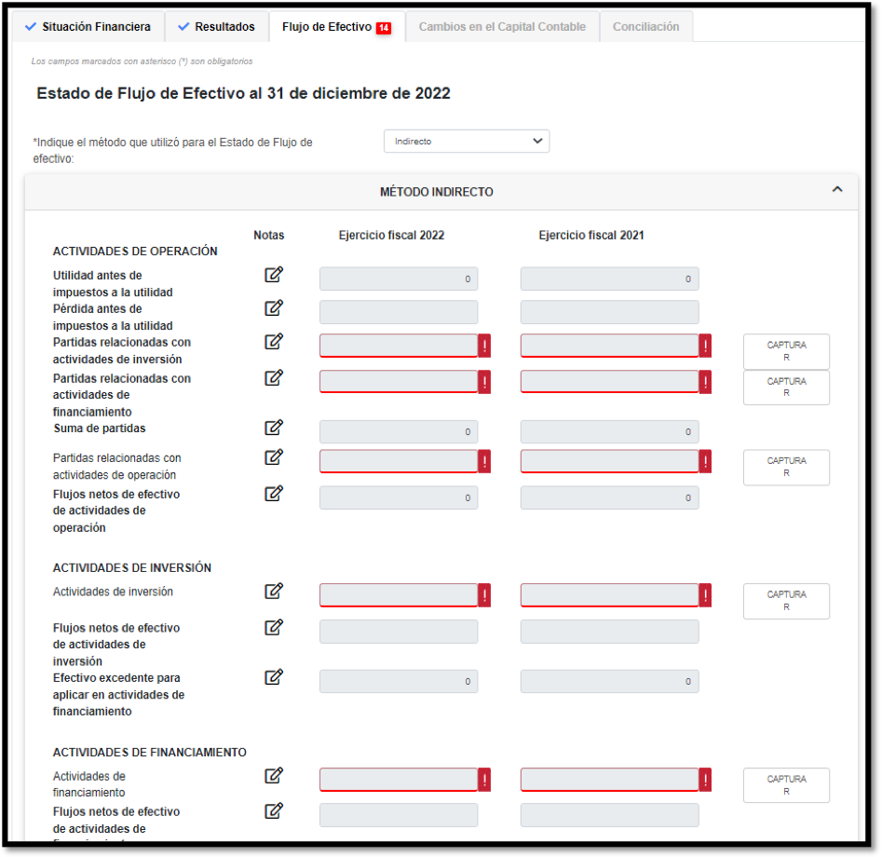
Task: Switch to Resultados tab
Action: tap(217, 27)
